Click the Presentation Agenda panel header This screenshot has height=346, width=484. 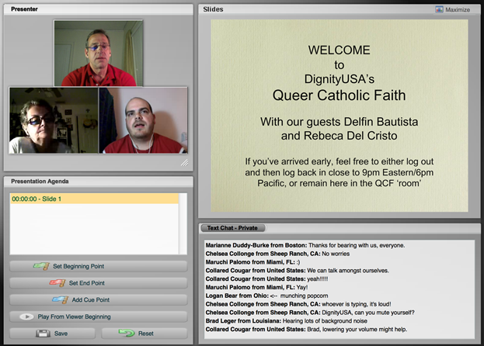coord(98,182)
